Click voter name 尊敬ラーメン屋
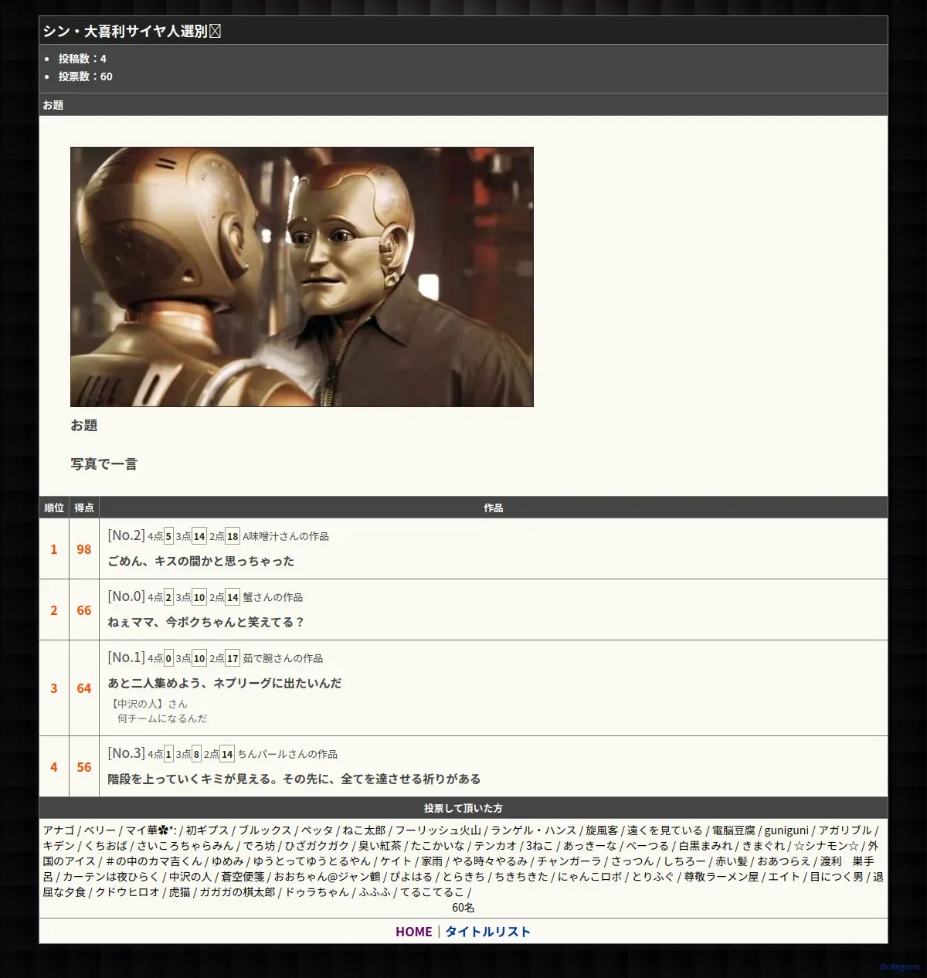 pyautogui.click(x=722, y=877)
